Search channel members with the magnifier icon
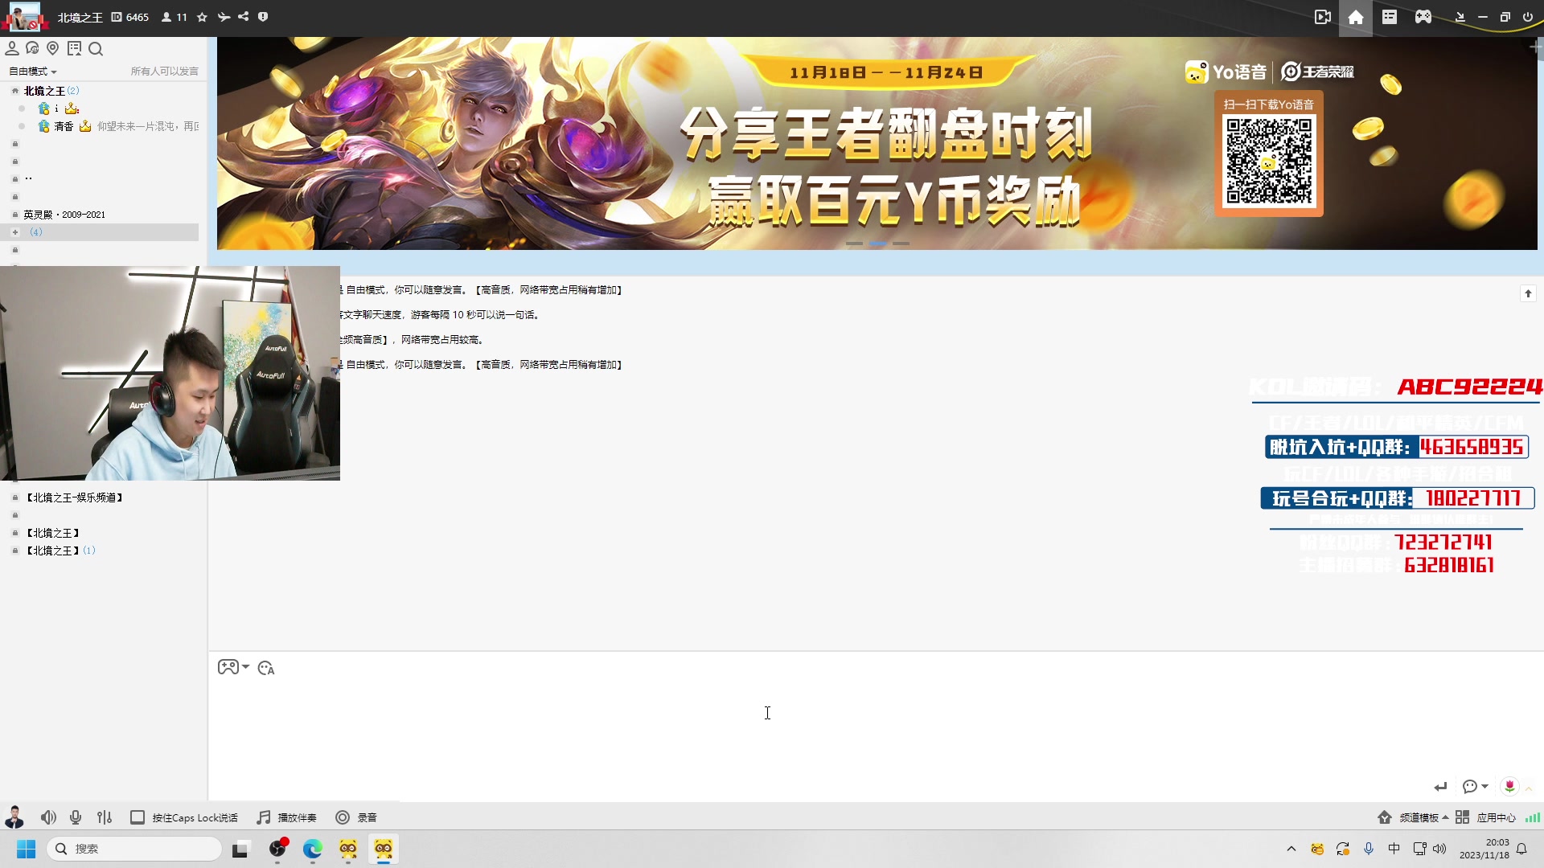Viewport: 1544px width, 868px height. pos(96,49)
